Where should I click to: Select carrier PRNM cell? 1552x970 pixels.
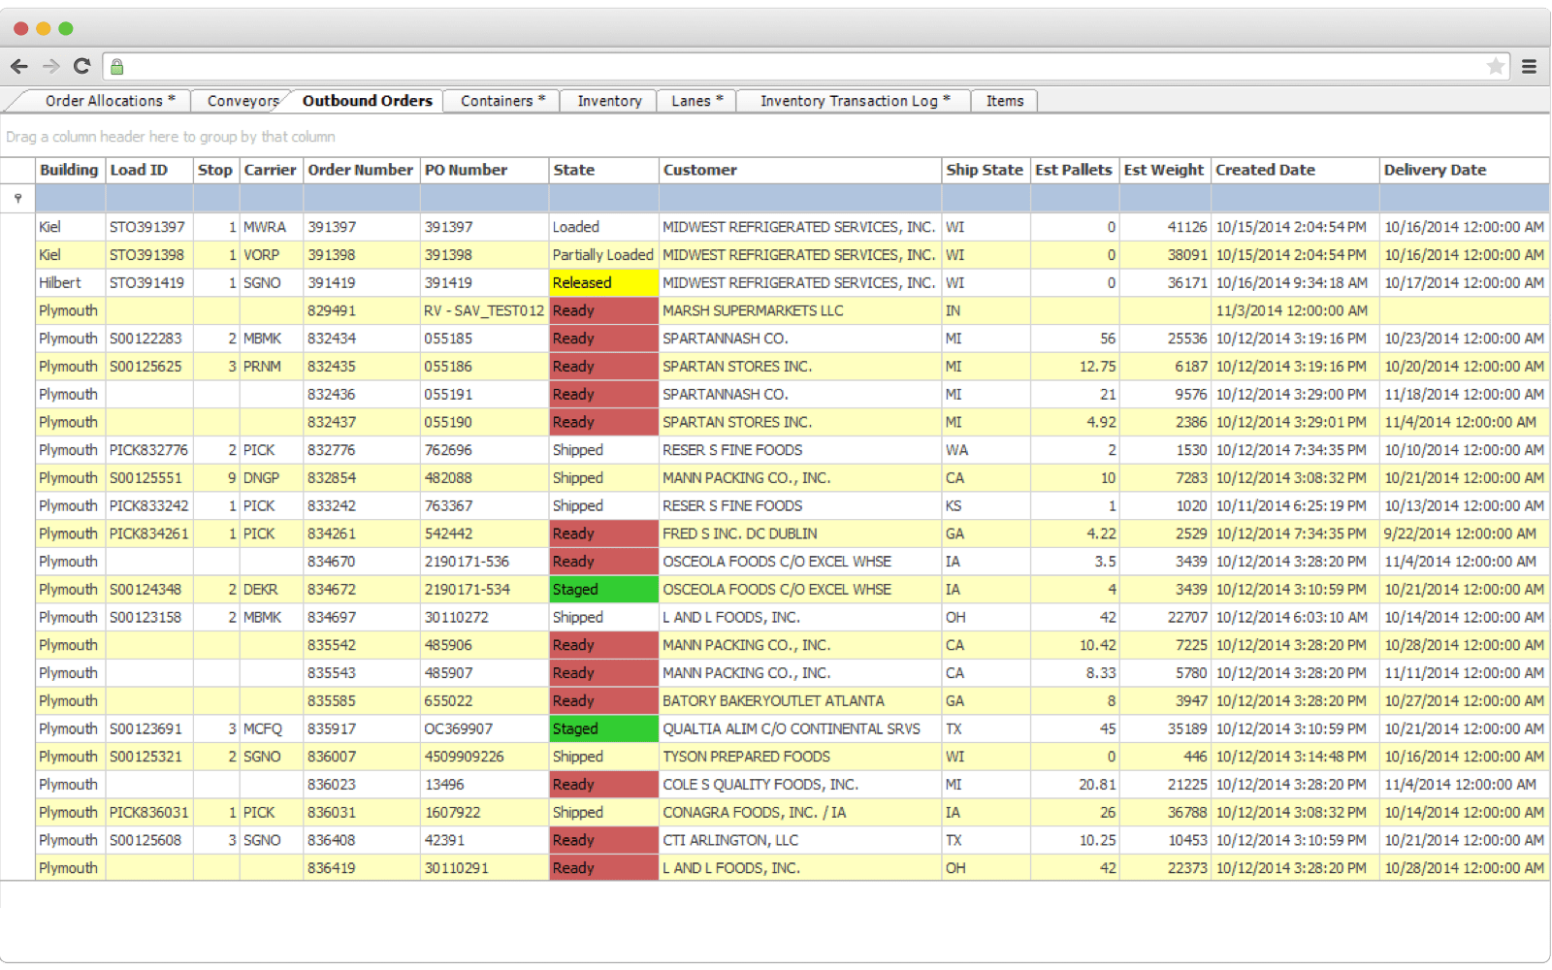point(271,367)
